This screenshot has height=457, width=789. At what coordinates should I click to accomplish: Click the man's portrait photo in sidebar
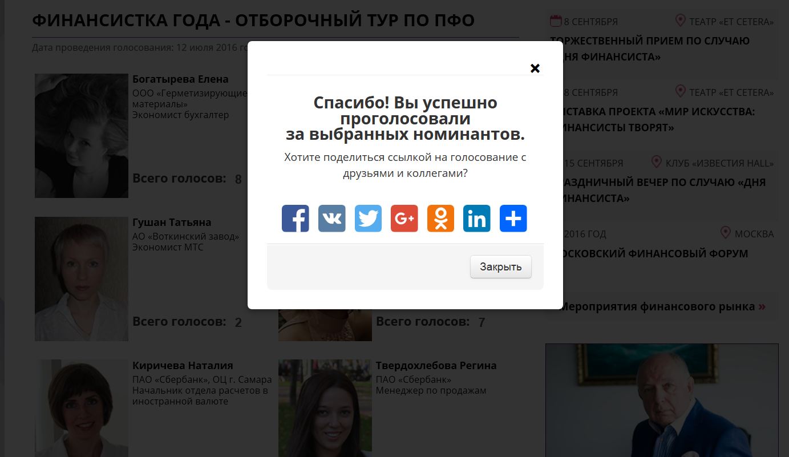[x=662, y=401]
